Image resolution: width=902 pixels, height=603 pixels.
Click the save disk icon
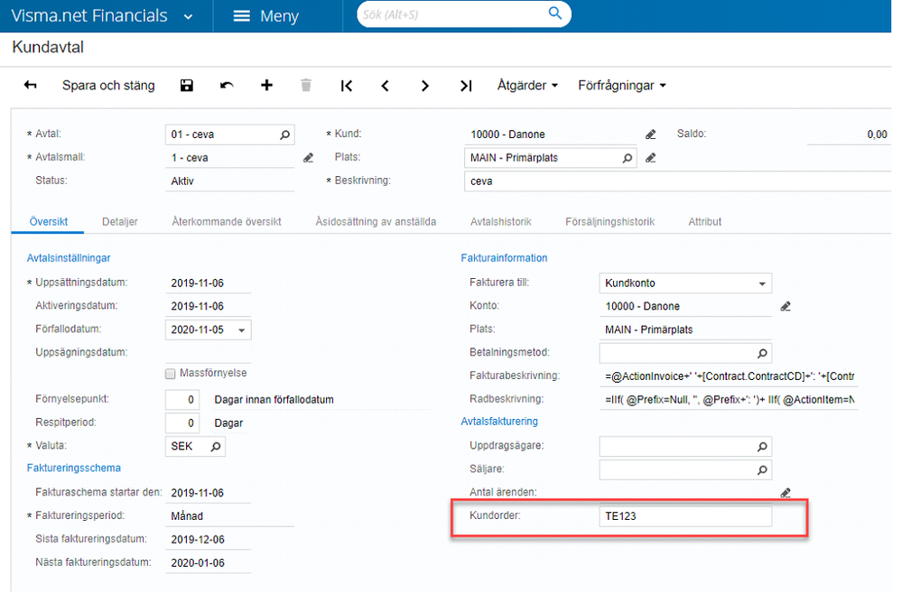coord(186,85)
